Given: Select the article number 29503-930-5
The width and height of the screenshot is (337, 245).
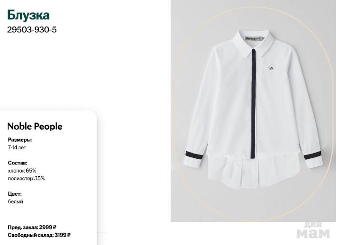Looking at the screenshot, I should [32, 29].
